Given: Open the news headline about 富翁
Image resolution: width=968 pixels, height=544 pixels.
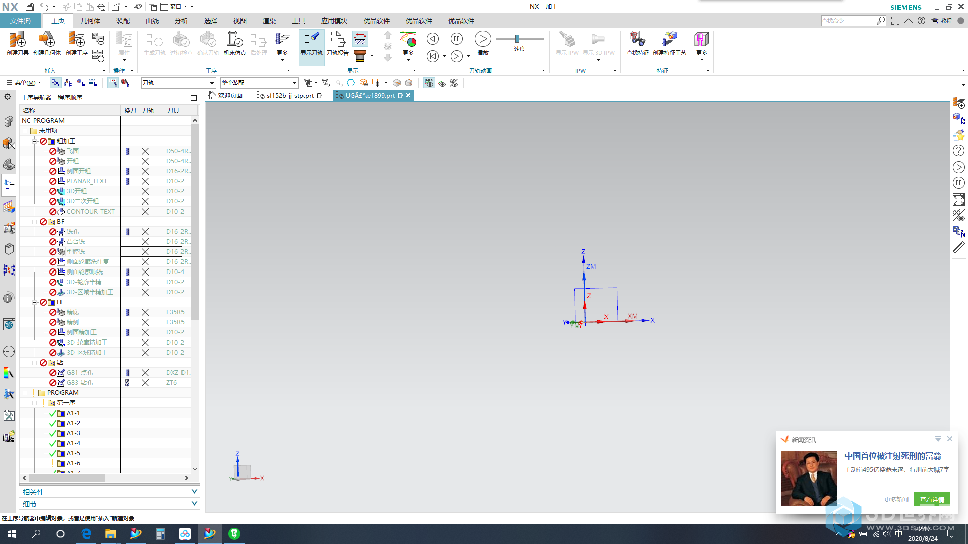Looking at the screenshot, I should click(x=892, y=456).
